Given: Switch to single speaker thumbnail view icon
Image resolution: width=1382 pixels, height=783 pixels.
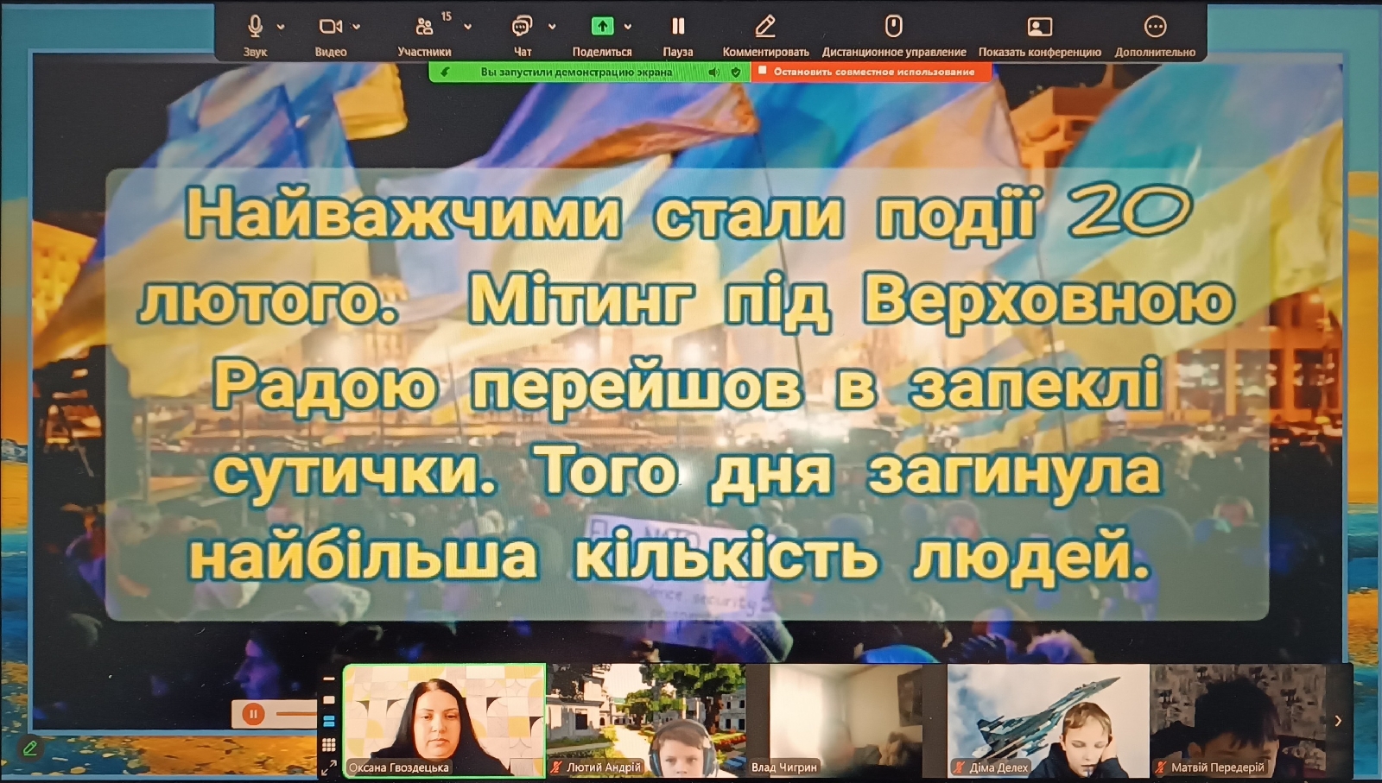Looking at the screenshot, I should 329,700.
